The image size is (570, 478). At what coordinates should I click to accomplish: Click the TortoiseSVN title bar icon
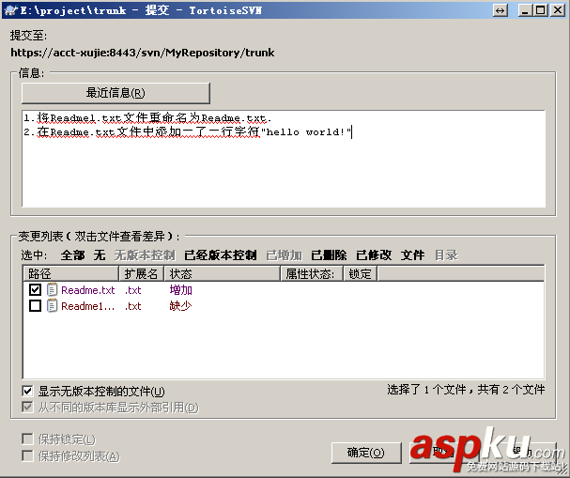[x=11, y=10]
